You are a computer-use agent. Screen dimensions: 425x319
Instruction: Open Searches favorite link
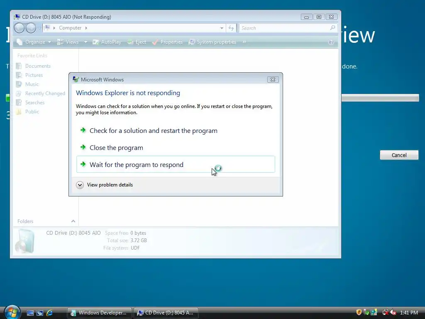click(30, 103)
